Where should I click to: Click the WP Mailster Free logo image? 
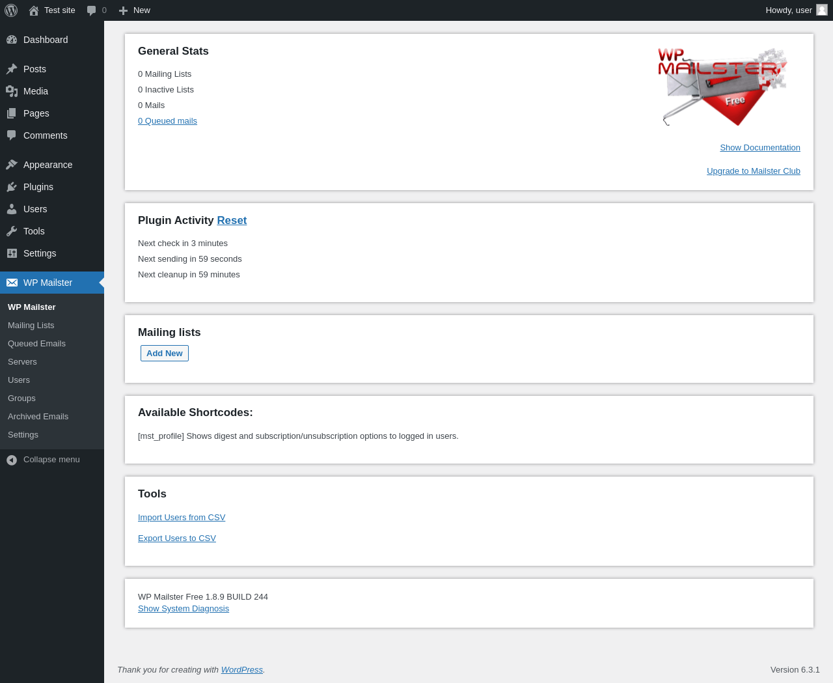[722, 87]
